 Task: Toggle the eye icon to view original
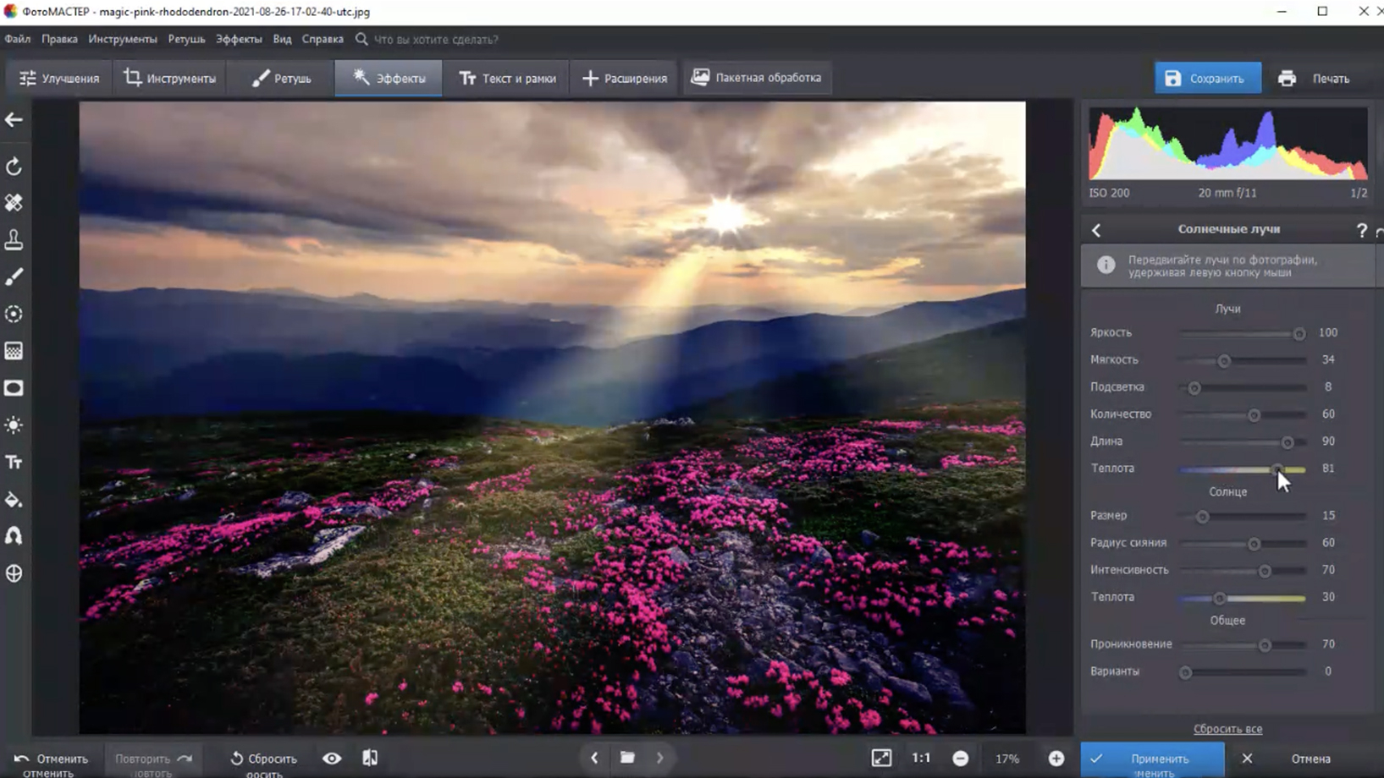[x=332, y=759]
